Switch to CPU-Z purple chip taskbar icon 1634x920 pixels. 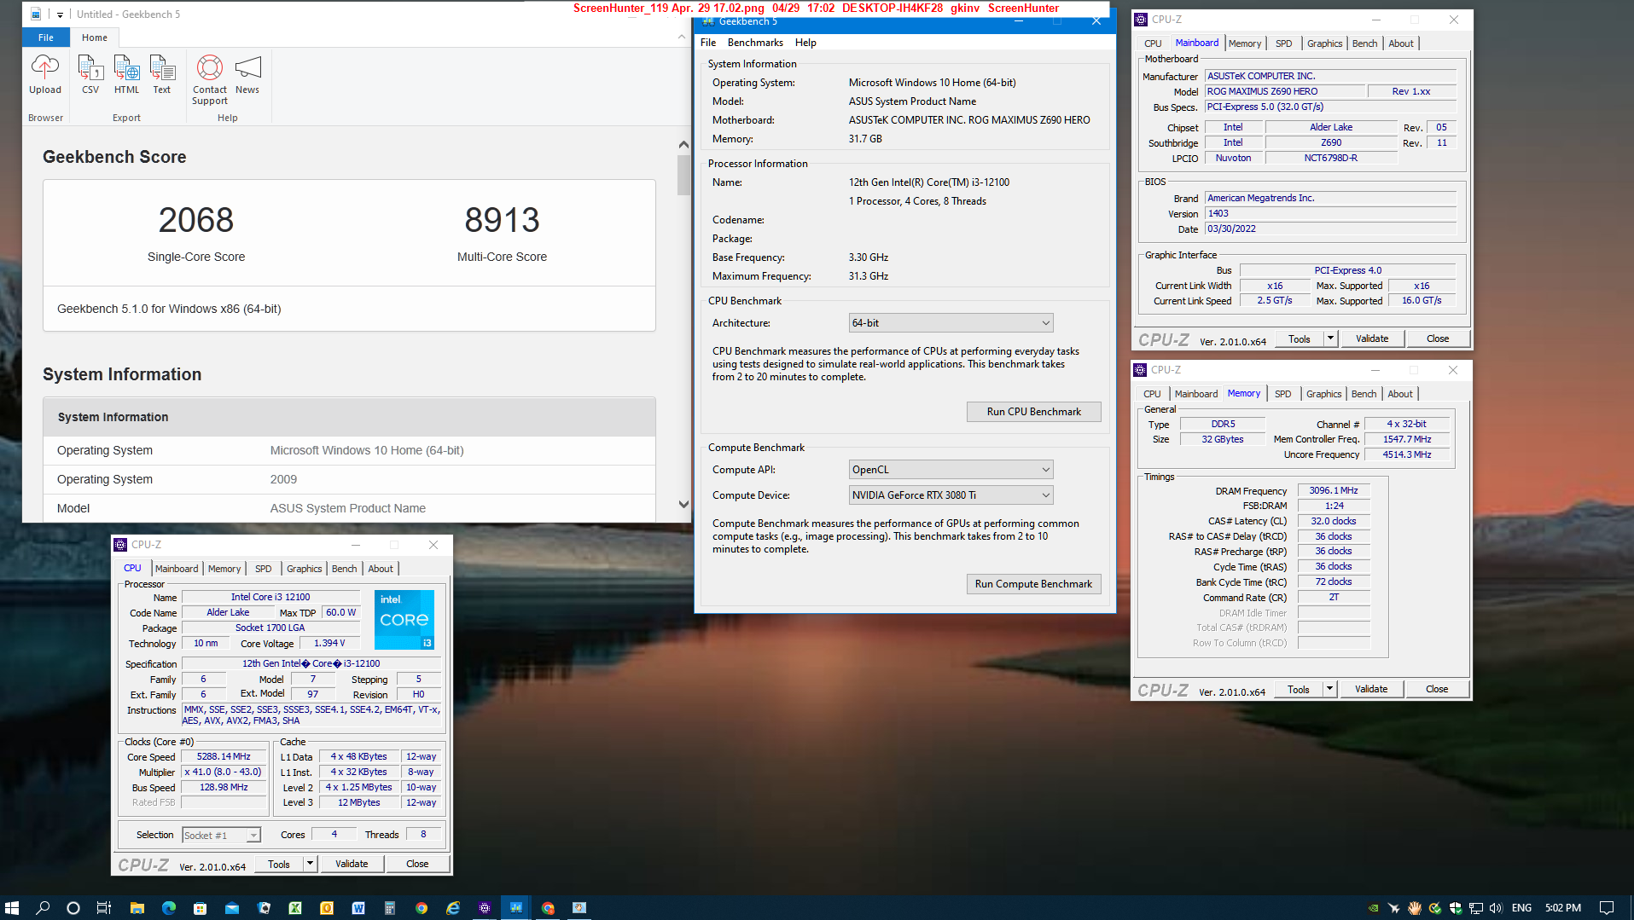click(484, 907)
